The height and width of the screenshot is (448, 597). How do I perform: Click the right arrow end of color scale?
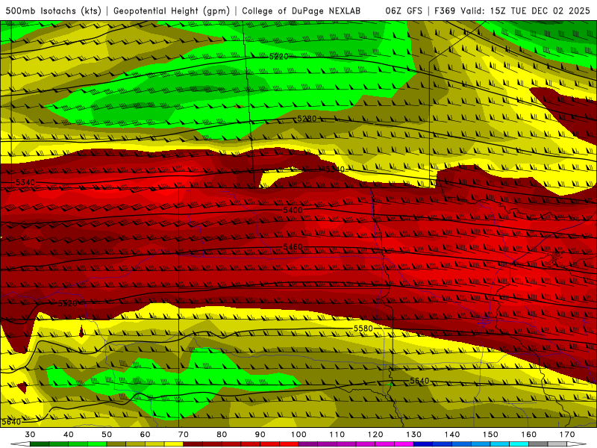[577, 444]
